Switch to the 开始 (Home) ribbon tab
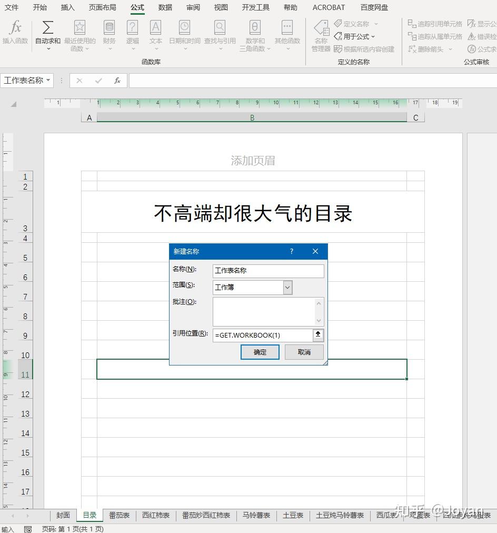The image size is (497, 533). pyautogui.click(x=39, y=7)
